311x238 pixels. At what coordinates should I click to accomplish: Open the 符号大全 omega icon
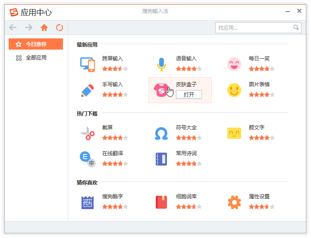(x=161, y=133)
